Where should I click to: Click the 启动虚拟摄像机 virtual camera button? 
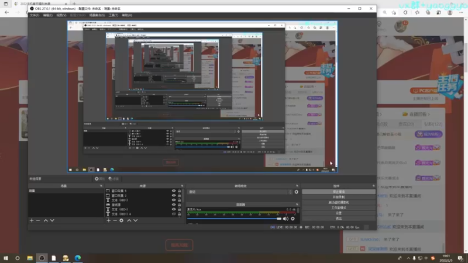(339, 202)
